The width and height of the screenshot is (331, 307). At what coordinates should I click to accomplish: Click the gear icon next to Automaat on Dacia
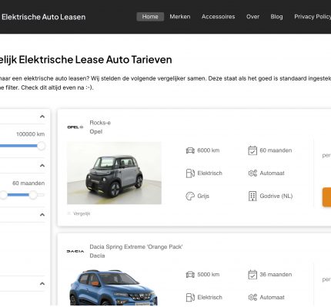(x=252, y=297)
